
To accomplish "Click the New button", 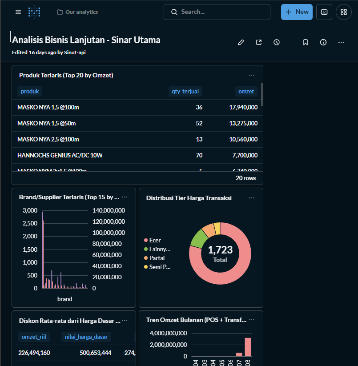I will pos(297,12).
